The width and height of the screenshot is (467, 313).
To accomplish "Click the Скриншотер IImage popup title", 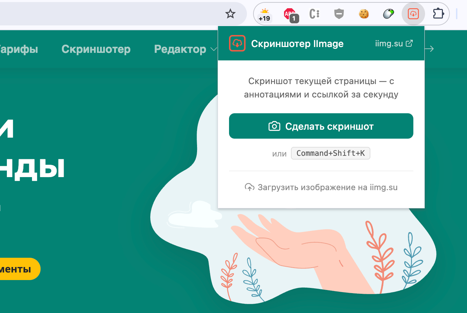I will click(x=297, y=44).
